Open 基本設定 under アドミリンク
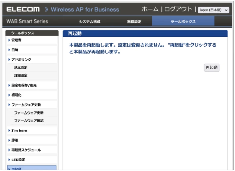 pyautogui.click(x=21, y=68)
